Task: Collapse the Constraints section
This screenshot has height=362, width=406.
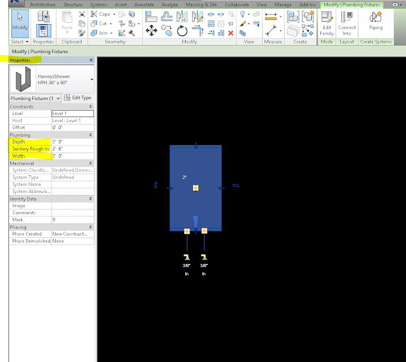Action: pyautogui.click(x=90, y=106)
